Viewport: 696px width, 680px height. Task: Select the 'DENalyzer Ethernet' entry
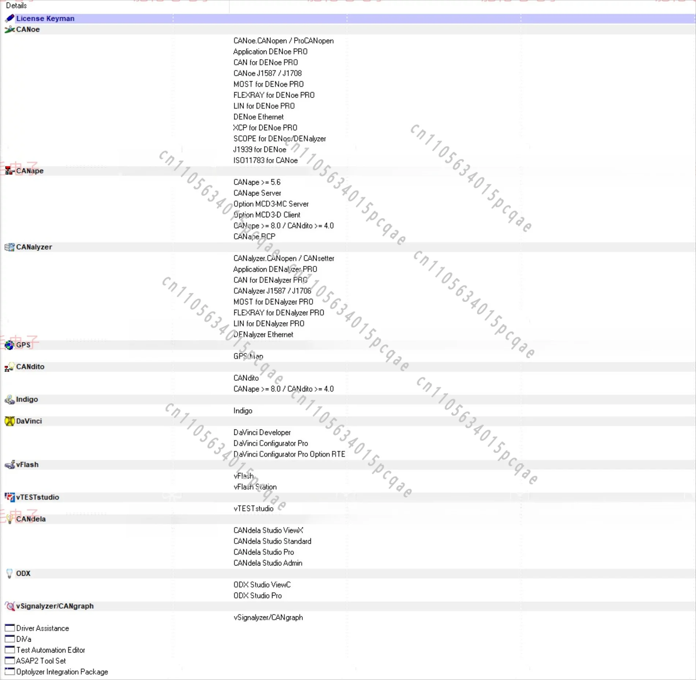pos(263,335)
